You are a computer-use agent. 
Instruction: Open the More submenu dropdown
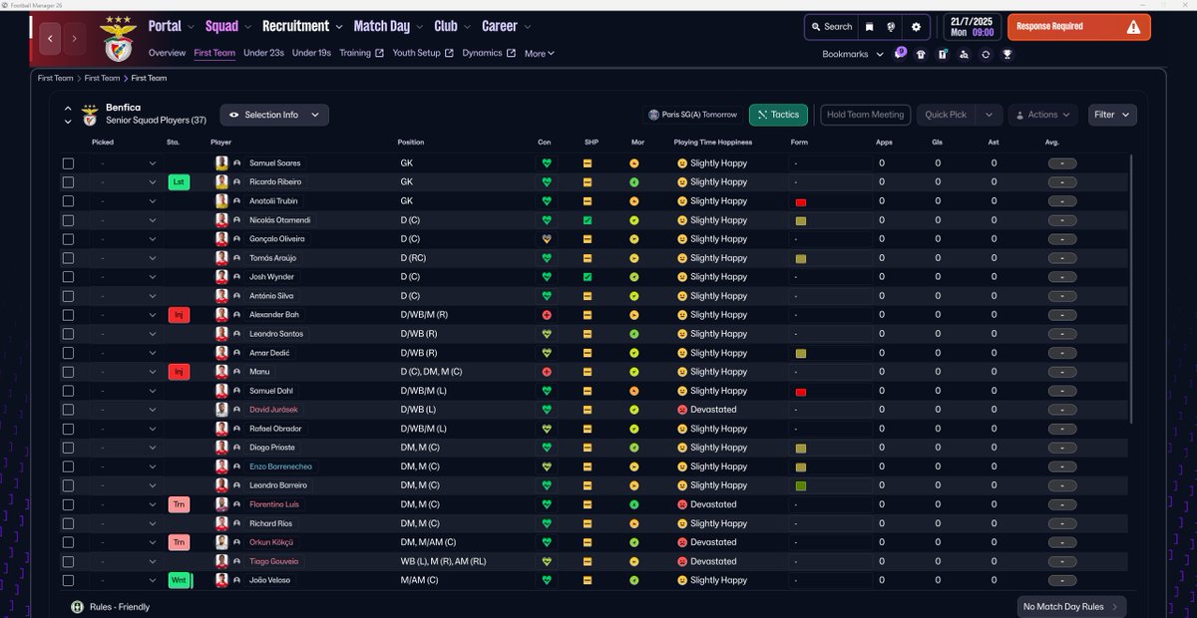(x=540, y=54)
